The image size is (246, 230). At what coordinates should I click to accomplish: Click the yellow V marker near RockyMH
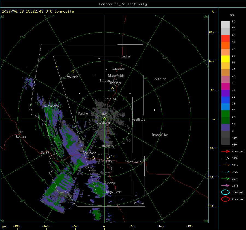(57, 67)
